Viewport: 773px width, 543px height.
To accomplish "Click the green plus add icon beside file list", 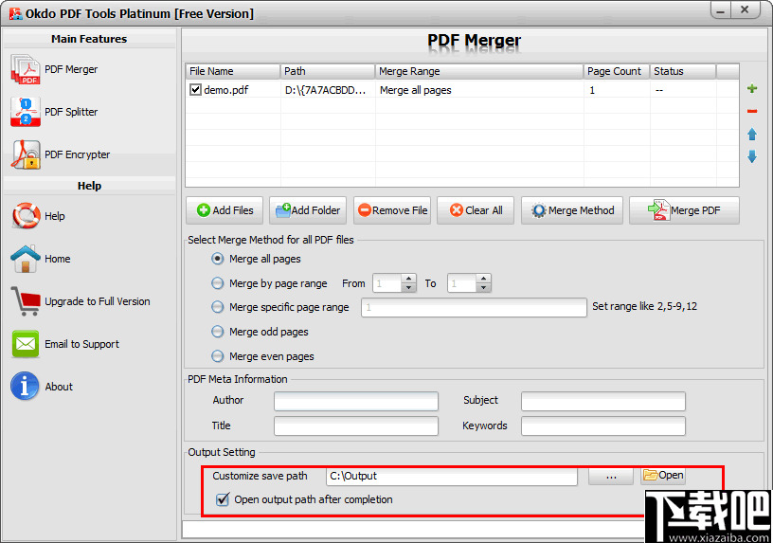I will tap(752, 89).
